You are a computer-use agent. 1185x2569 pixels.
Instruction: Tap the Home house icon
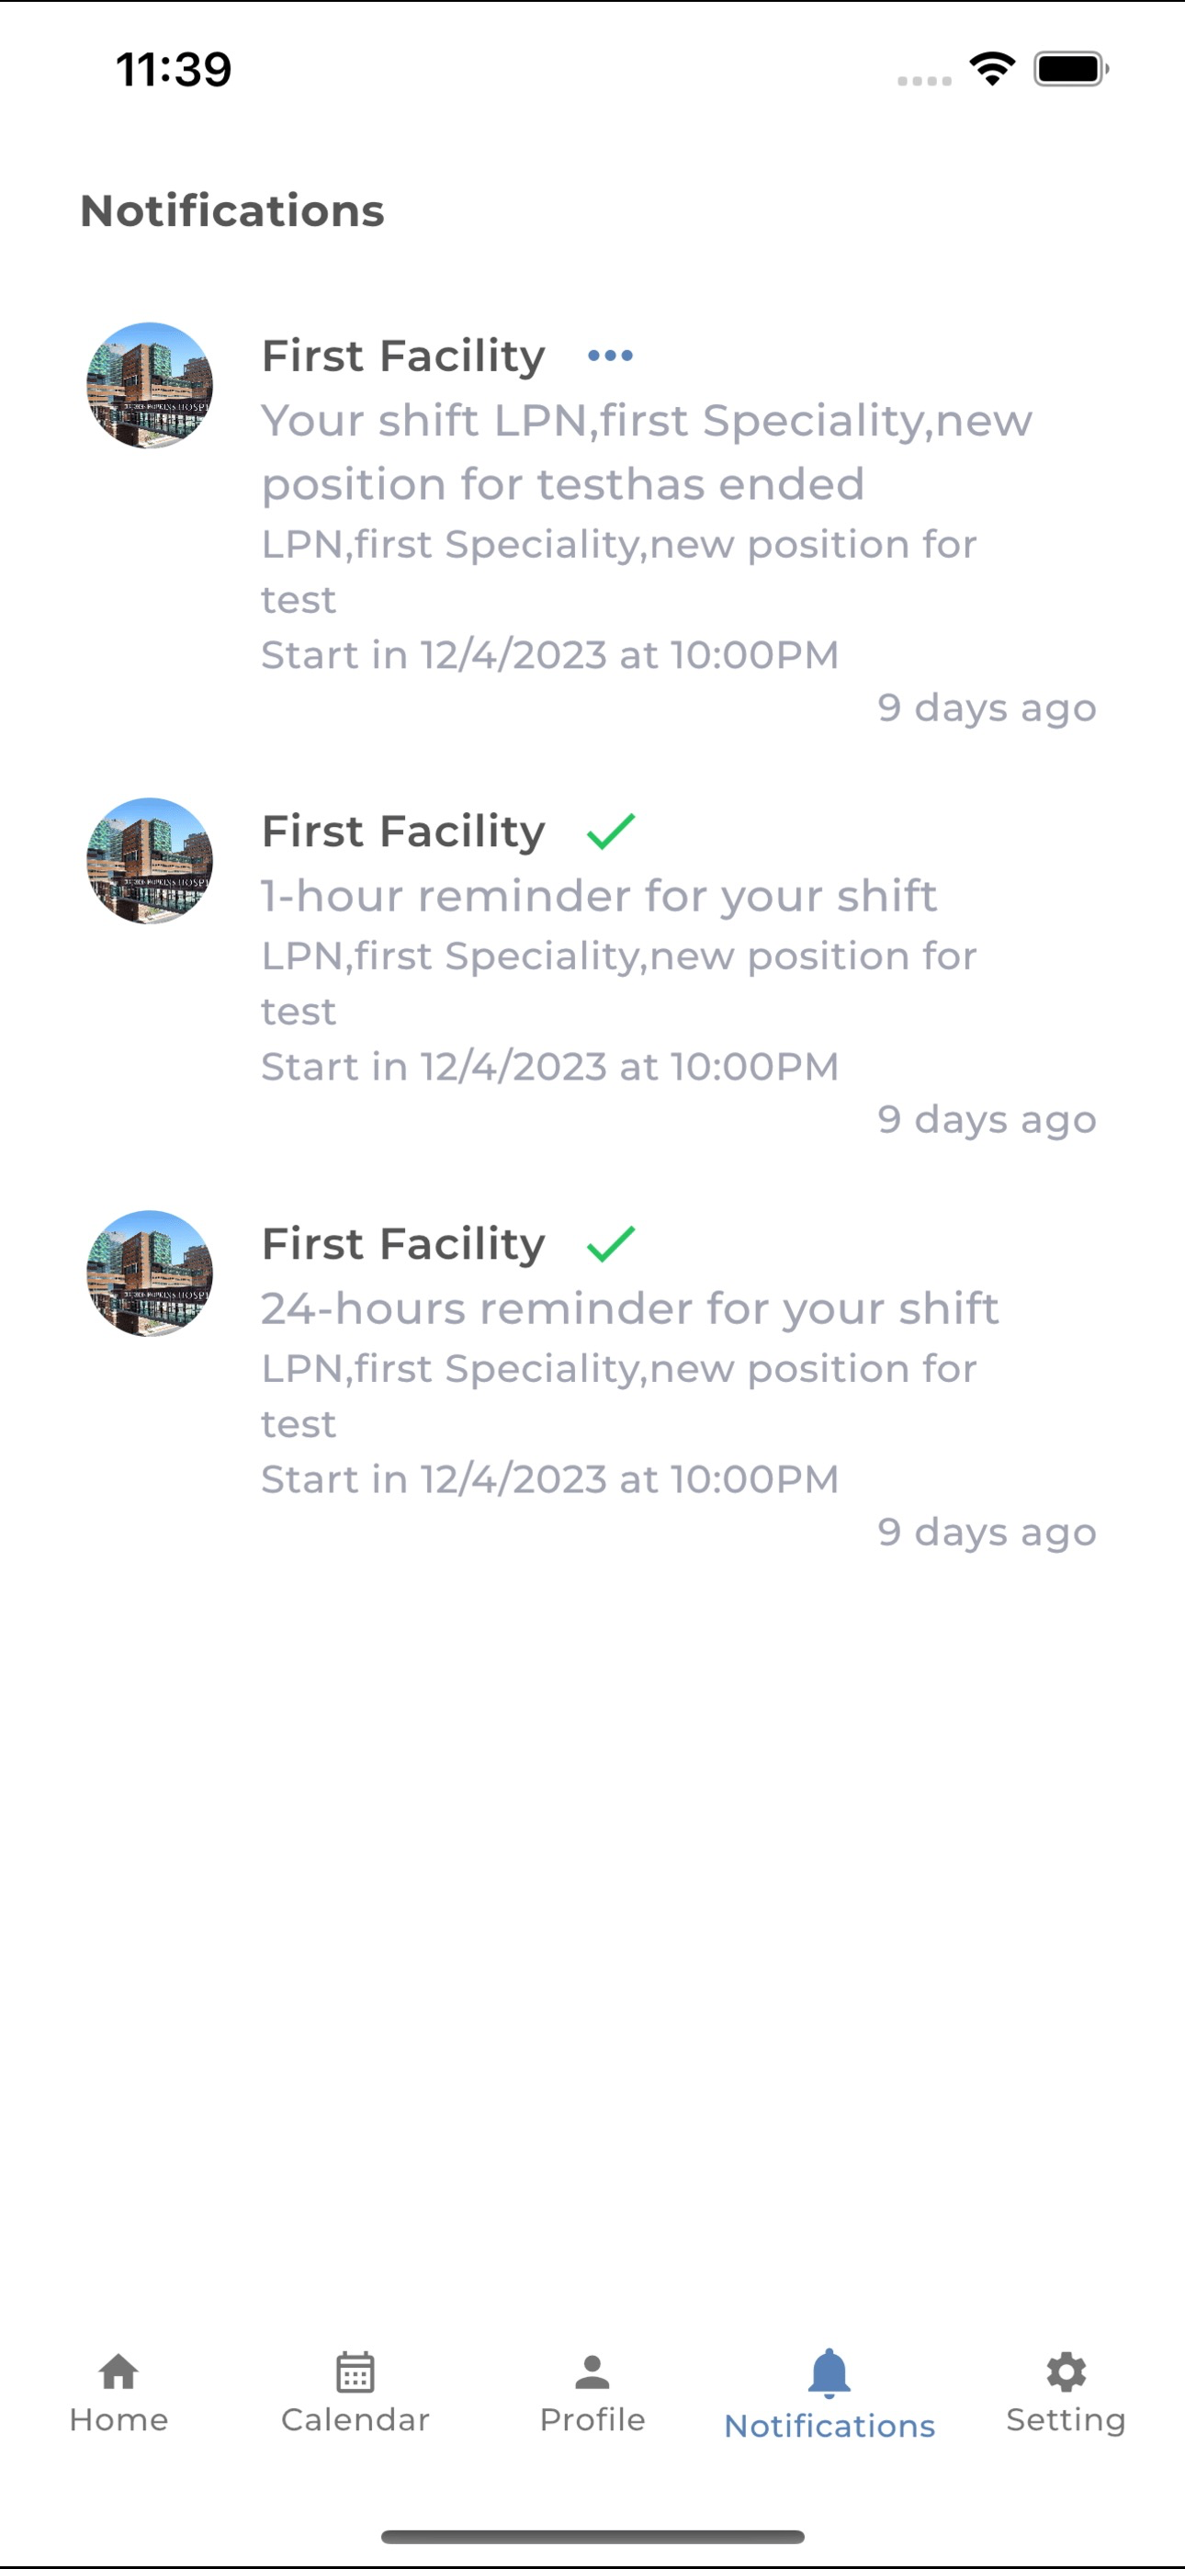pos(118,2371)
